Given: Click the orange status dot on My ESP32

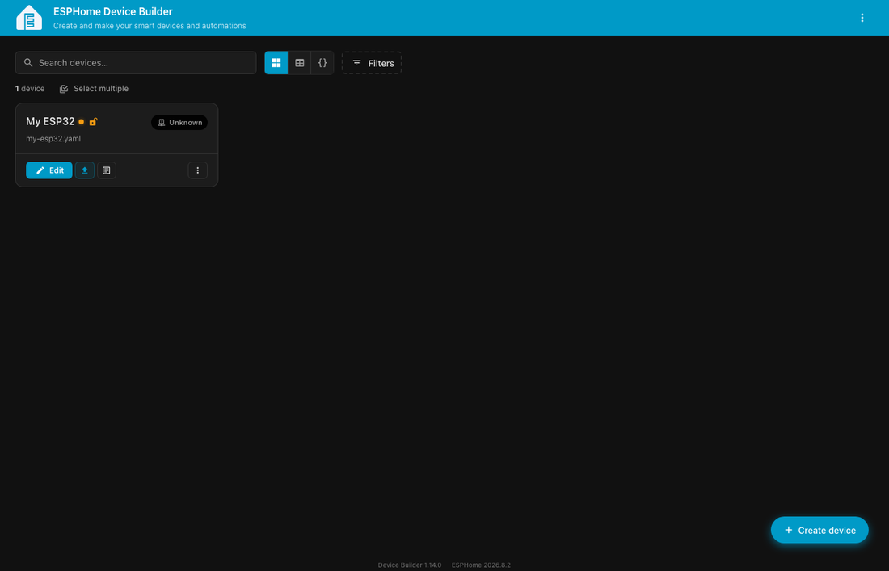Looking at the screenshot, I should coord(81,122).
